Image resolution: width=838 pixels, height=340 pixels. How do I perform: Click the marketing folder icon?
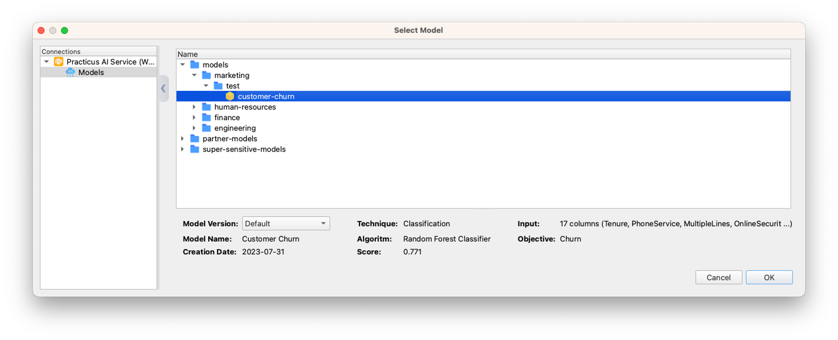tap(206, 75)
